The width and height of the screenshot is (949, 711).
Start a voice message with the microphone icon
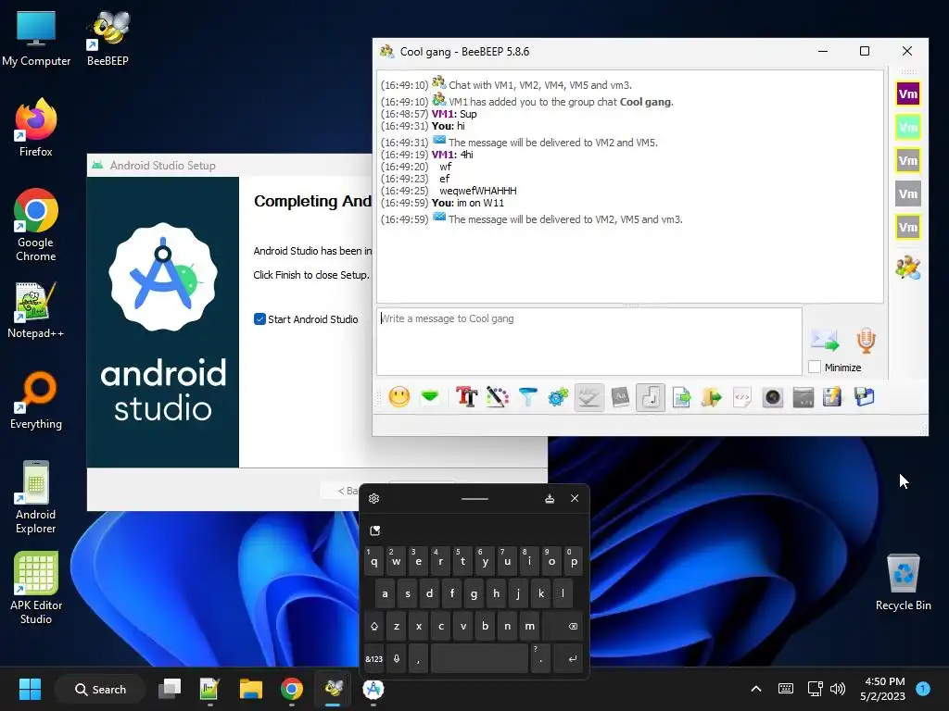(867, 341)
